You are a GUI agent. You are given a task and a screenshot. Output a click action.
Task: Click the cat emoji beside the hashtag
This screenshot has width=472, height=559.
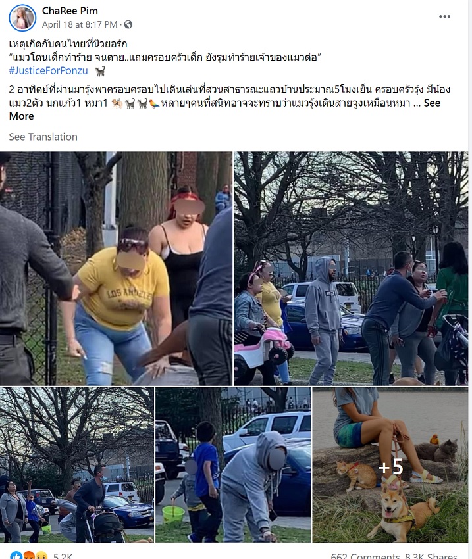pyautogui.click(x=100, y=71)
